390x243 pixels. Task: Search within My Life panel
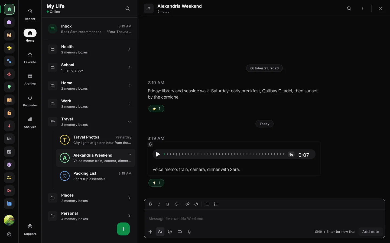click(128, 9)
